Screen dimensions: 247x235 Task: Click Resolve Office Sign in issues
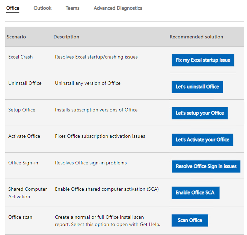click(206, 166)
